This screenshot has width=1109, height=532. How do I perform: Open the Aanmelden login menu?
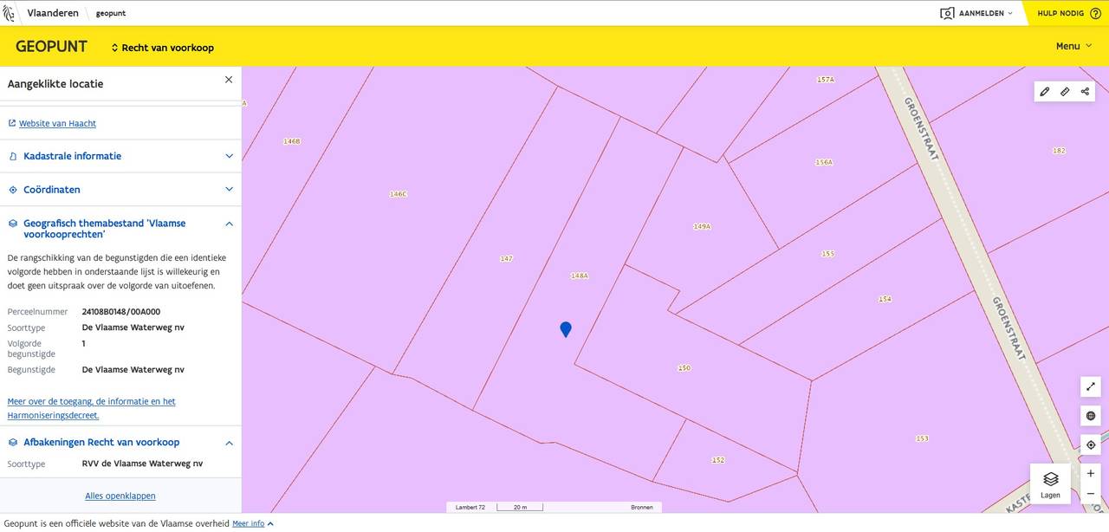pyautogui.click(x=976, y=13)
